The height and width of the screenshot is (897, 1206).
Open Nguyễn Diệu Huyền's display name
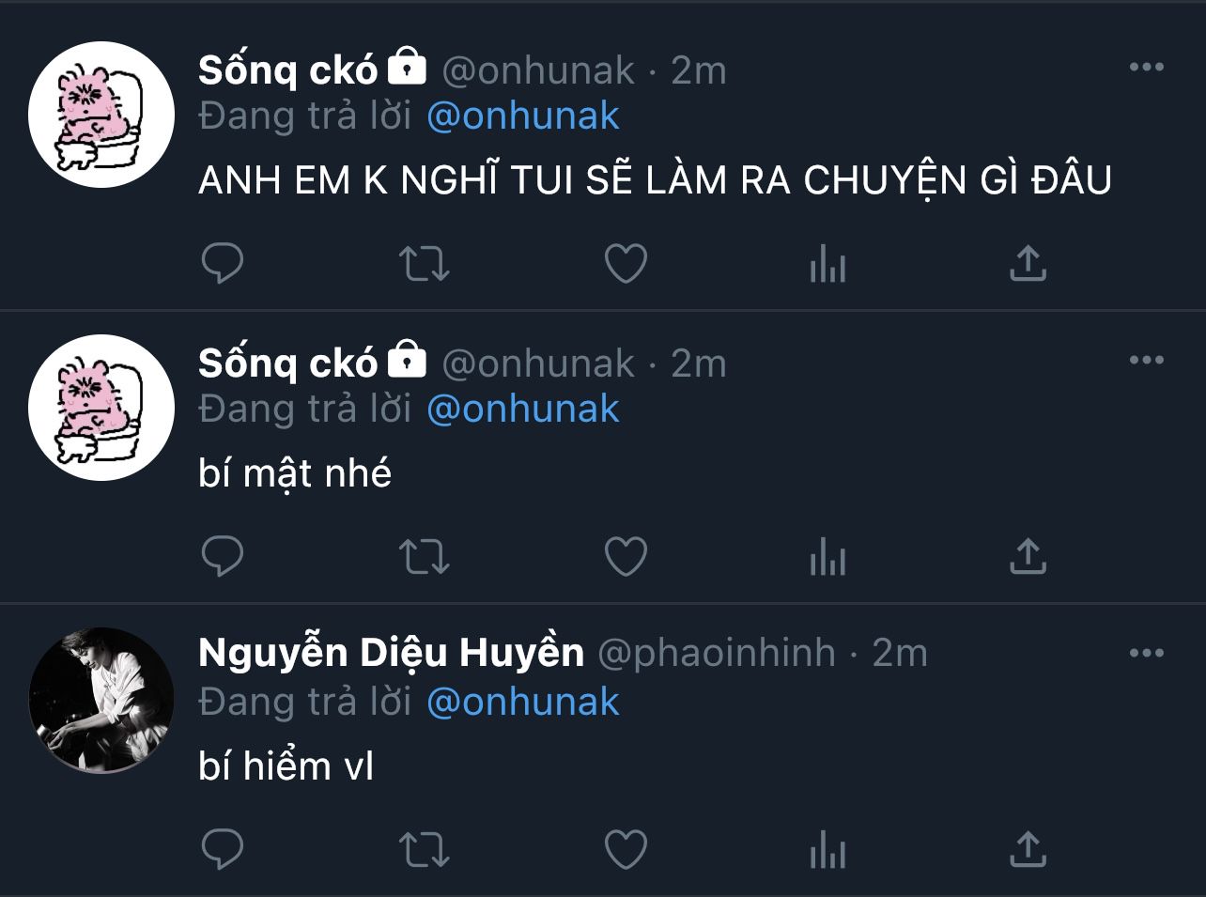(x=391, y=653)
